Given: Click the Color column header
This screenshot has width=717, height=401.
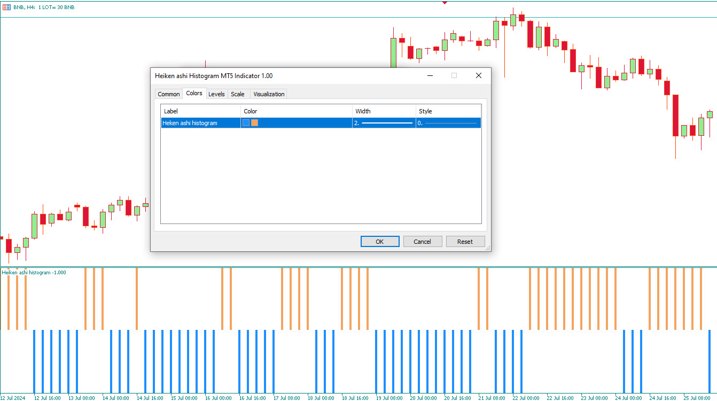Looking at the screenshot, I should (251, 111).
